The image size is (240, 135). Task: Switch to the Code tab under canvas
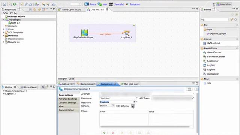click(x=71, y=79)
